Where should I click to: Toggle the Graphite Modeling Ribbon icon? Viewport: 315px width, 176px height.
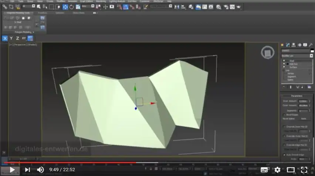point(198,7)
